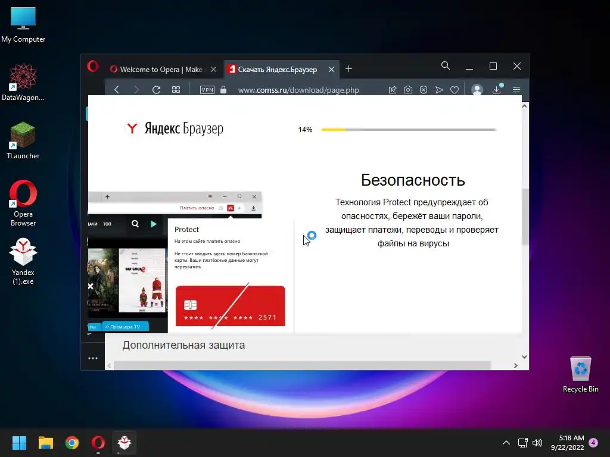The height and width of the screenshot is (457, 610).
Task: Go forward to the next page
Action: click(x=136, y=90)
